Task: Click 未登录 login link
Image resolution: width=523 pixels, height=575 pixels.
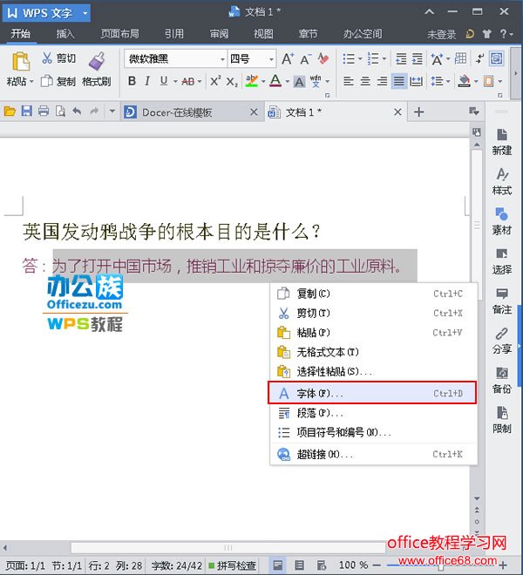Action: [442, 35]
